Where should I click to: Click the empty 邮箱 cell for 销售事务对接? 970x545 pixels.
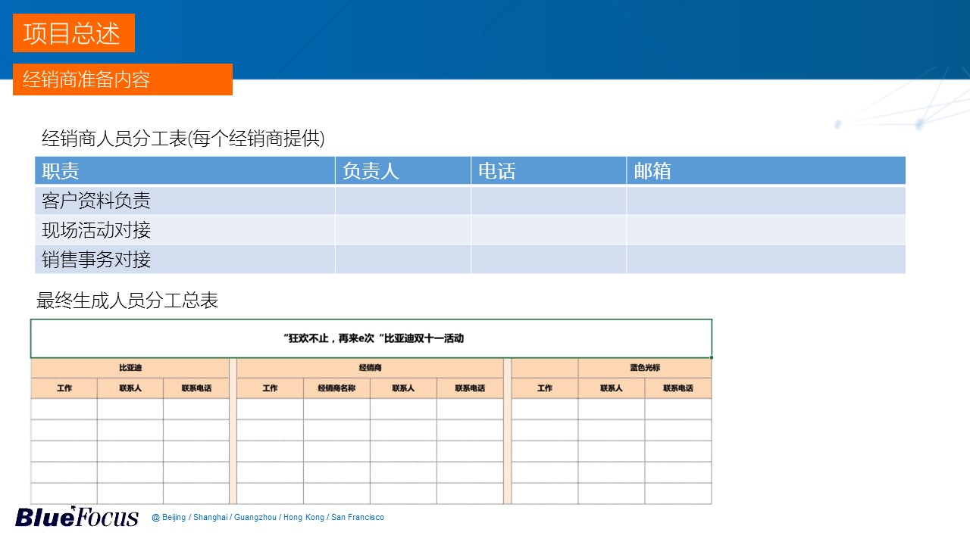766,260
